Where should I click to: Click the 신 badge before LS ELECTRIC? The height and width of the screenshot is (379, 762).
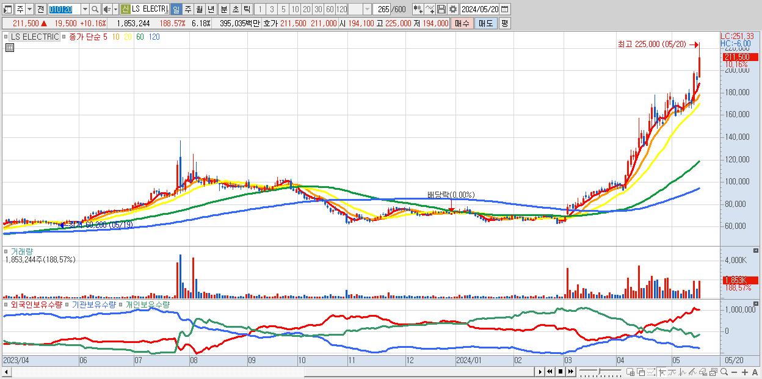(x=125, y=9)
